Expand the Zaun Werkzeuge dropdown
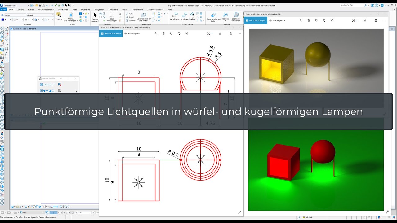Image resolution: width=397 pixels, height=223 pixels. [112, 18]
